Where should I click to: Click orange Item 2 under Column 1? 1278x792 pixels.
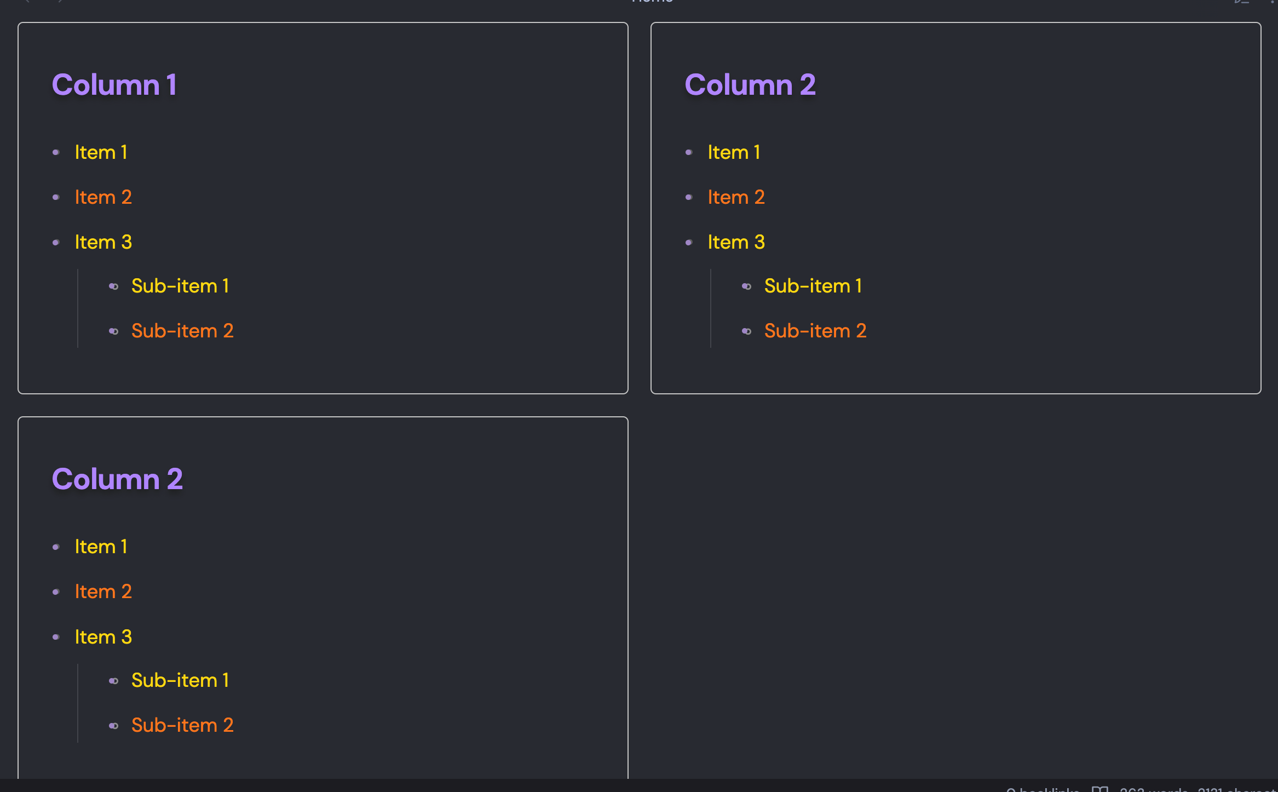(x=103, y=197)
